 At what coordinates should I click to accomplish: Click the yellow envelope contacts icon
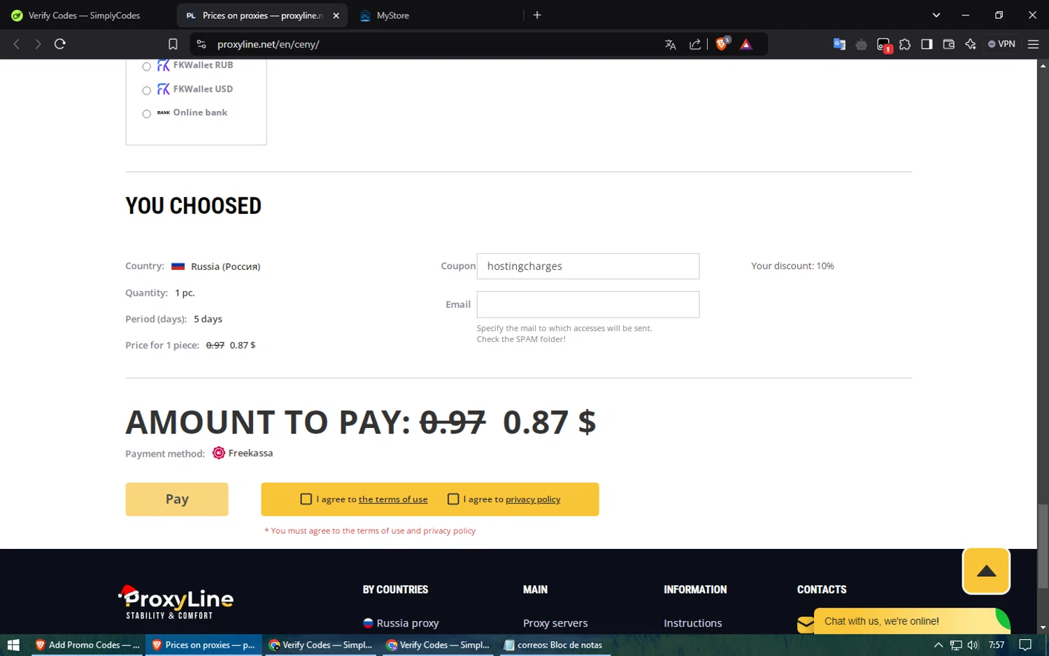click(805, 624)
